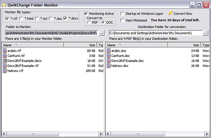
Task: Minimize the QwikChange Folder Monitor window
Action: (193, 5)
